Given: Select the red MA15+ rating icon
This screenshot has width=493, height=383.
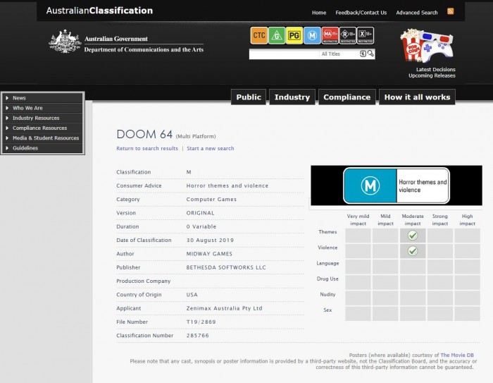Looking at the screenshot, I should (330, 35).
